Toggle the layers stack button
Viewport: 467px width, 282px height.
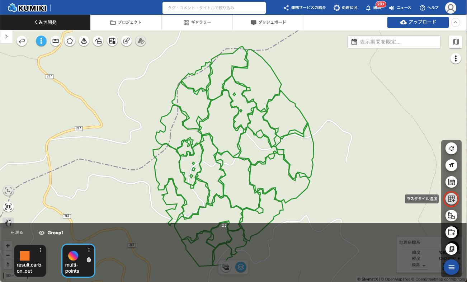(x=241, y=267)
